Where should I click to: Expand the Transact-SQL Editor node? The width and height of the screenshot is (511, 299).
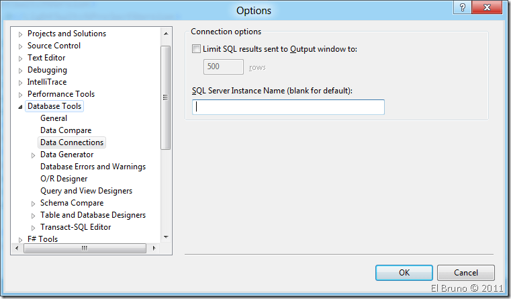[x=34, y=228]
